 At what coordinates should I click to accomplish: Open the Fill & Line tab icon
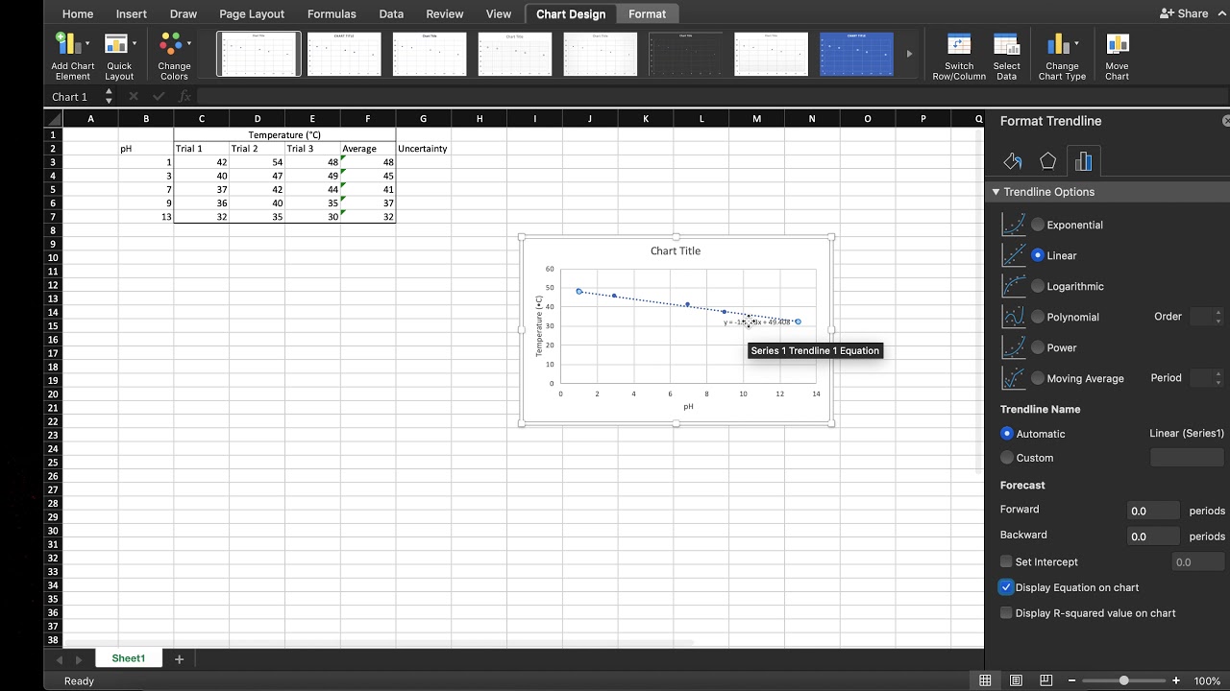pos(1012,161)
